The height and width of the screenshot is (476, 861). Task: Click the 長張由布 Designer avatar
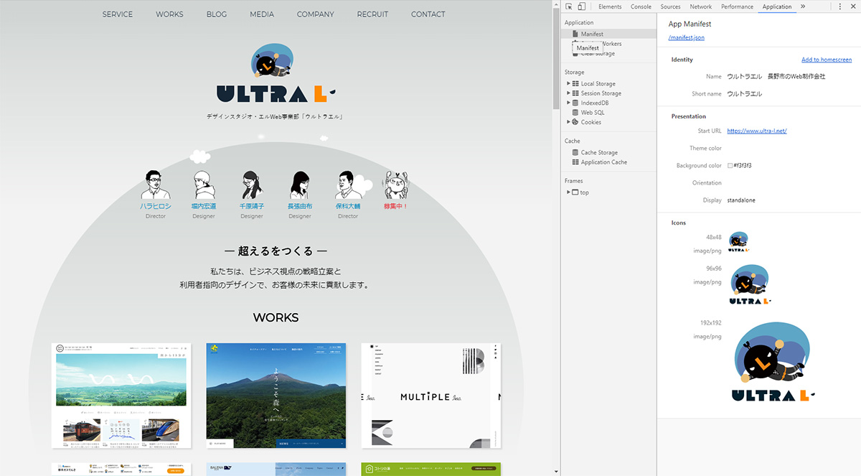(x=300, y=185)
